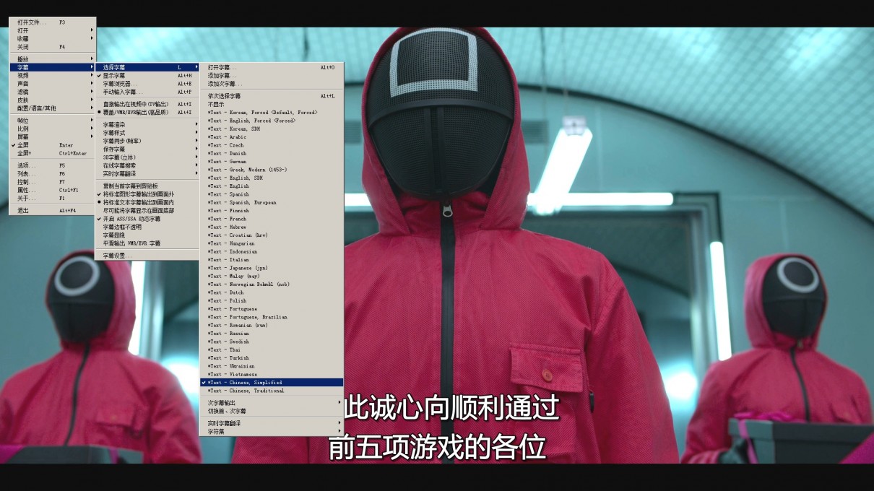Viewport: 874px width, 491px height.
Task: Open 选项... (F5) preferences
Action: click(53, 165)
